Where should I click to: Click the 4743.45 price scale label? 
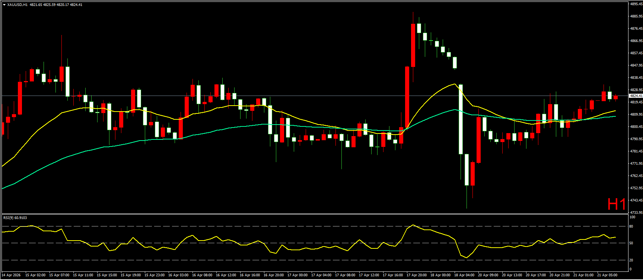[x=636, y=200]
